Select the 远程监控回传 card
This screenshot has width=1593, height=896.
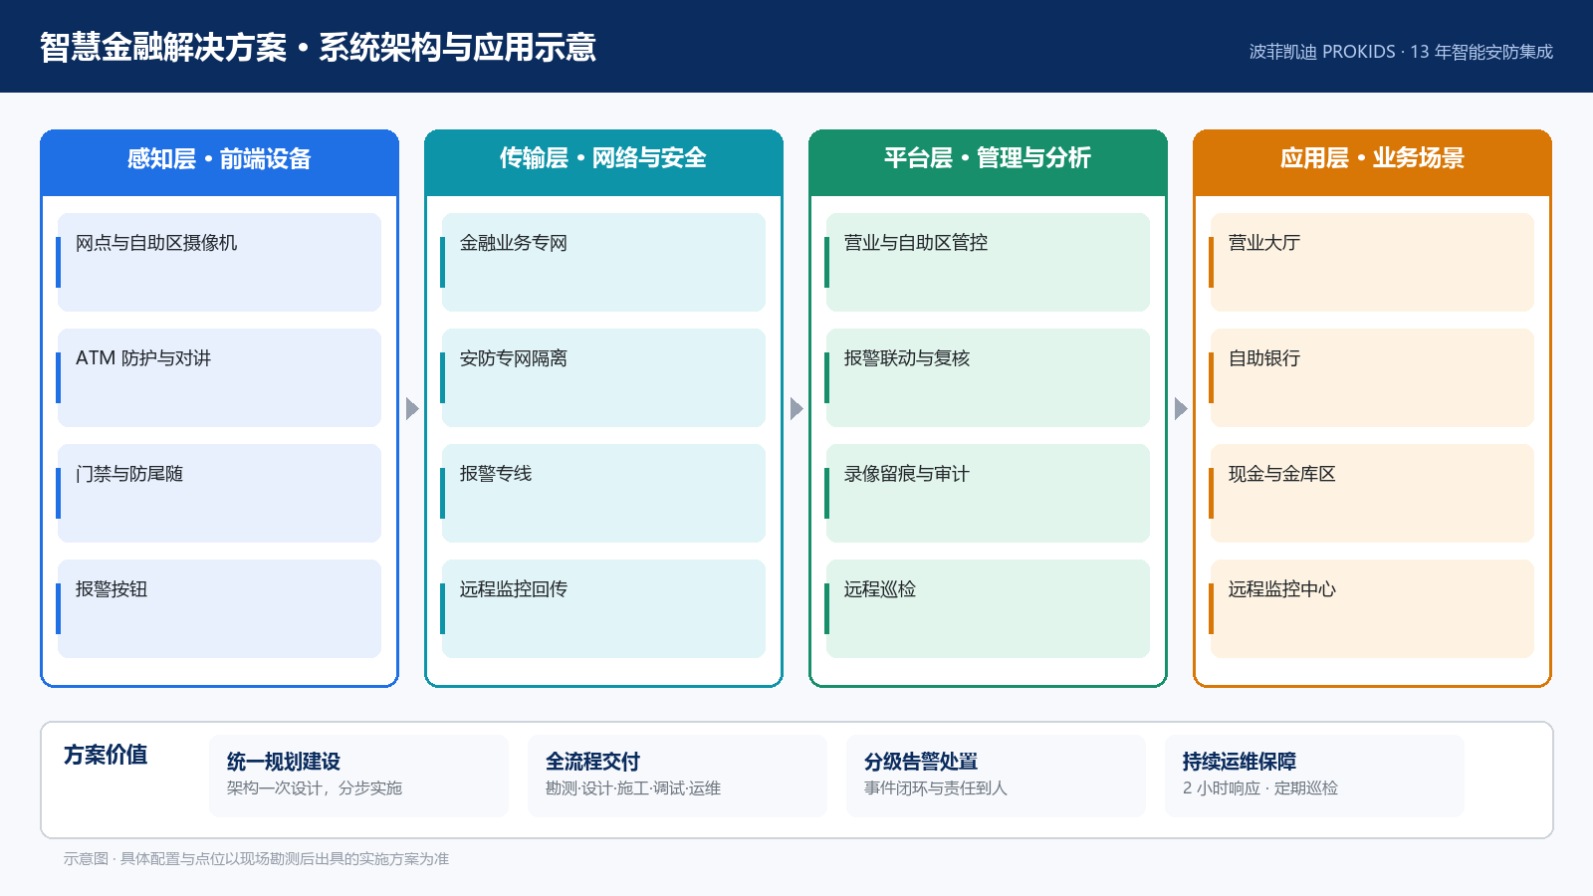(x=603, y=608)
